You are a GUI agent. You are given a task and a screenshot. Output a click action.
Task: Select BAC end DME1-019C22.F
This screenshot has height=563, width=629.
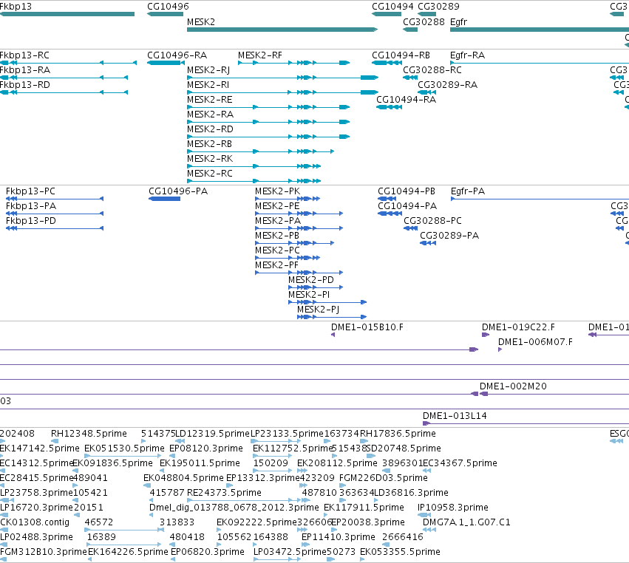(x=518, y=327)
